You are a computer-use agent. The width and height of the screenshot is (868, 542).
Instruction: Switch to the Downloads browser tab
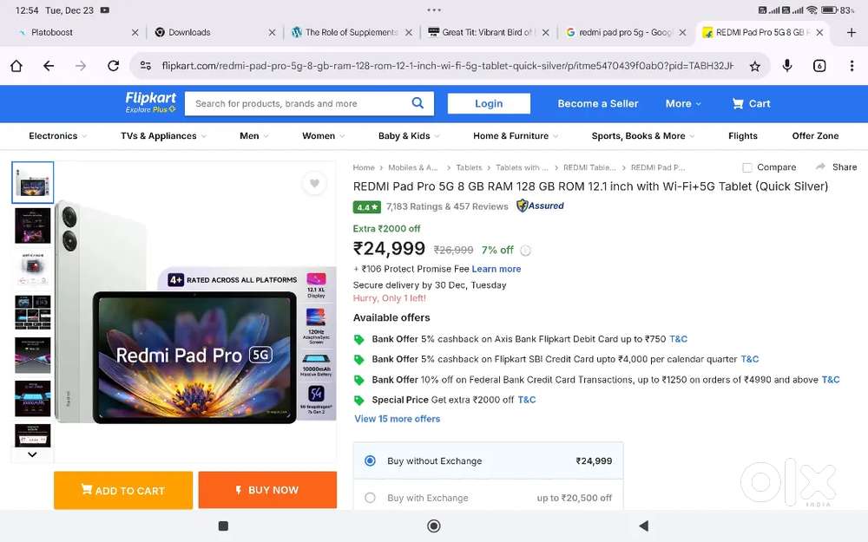click(x=189, y=32)
